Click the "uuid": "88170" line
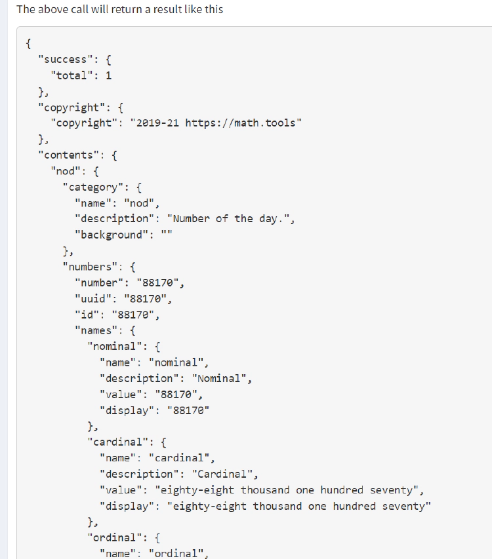Viewport: 492px width, 559px height. point(123,299)
